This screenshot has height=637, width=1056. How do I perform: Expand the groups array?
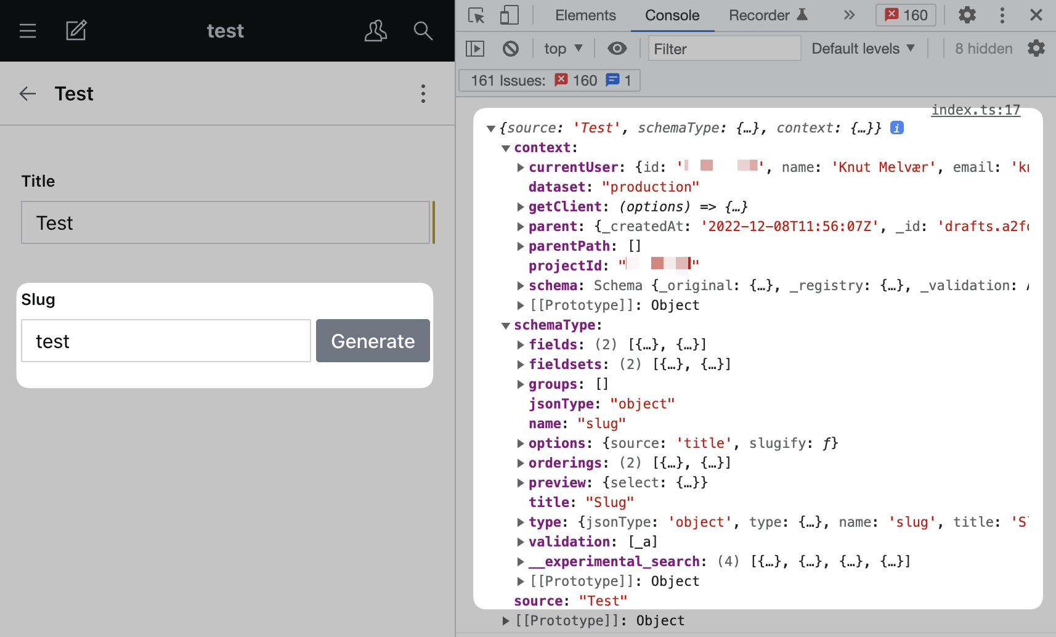(x=521, y=384)
